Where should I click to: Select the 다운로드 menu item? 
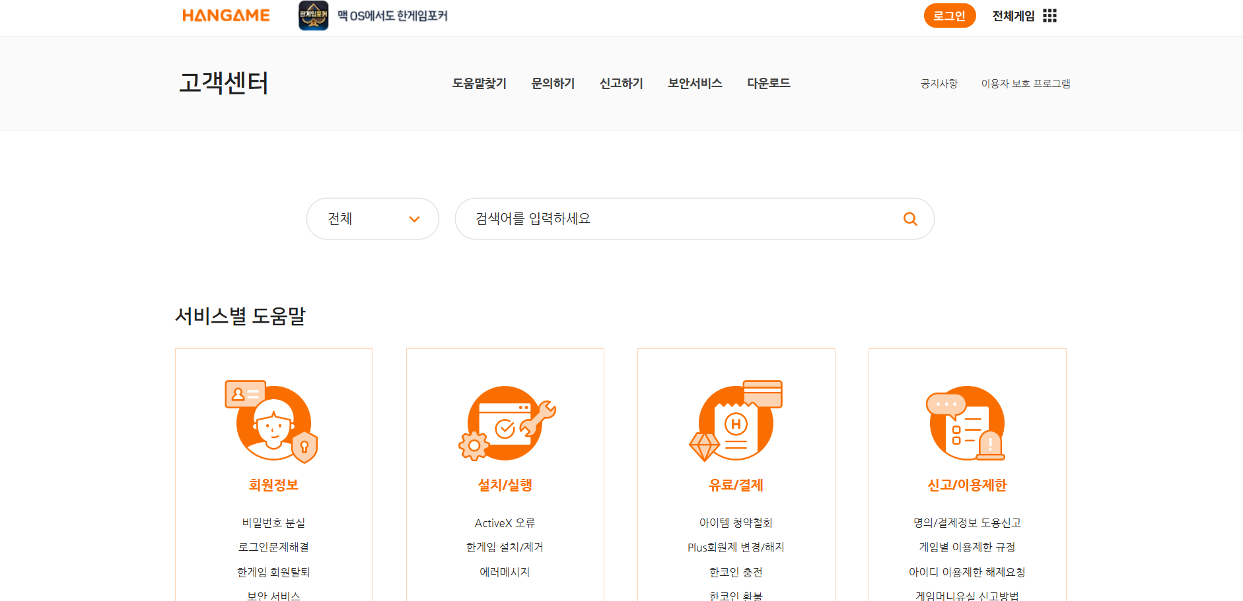(768, 83)
